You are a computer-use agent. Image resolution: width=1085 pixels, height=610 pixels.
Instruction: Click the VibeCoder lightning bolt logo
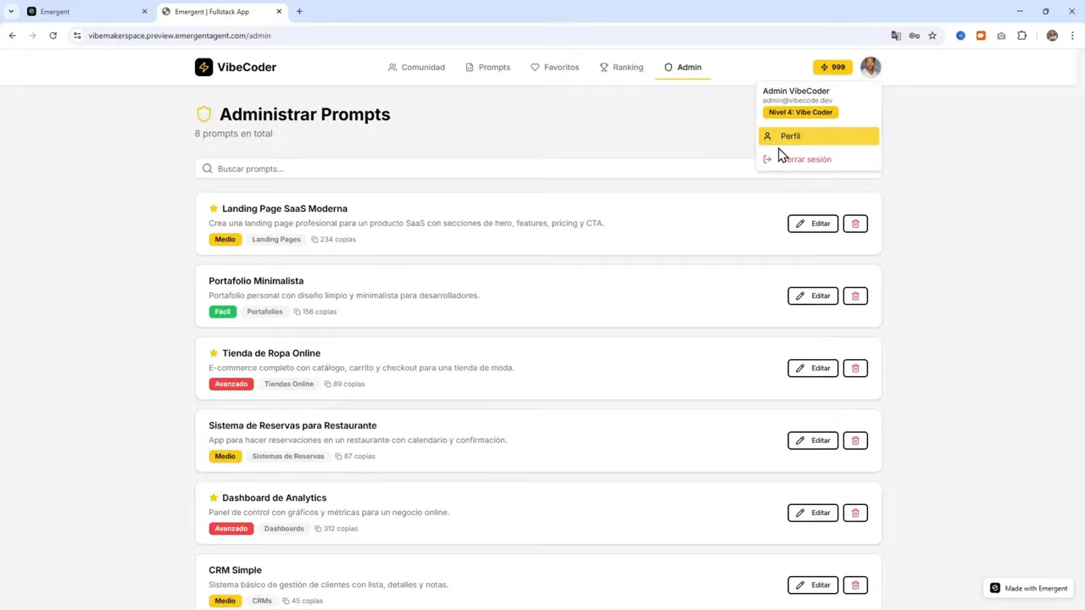coord(203,67)
